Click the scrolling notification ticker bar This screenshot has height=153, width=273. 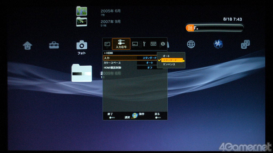point(215,28)
